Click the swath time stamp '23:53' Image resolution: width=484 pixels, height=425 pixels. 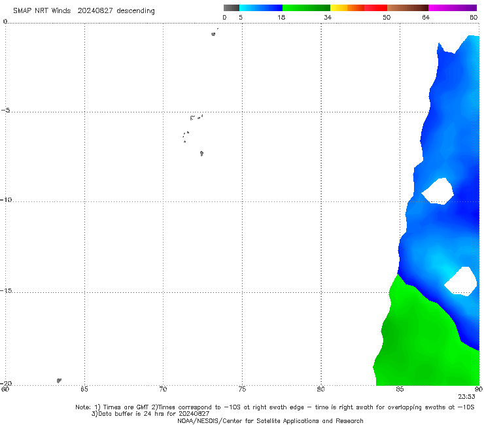(466, 397)
